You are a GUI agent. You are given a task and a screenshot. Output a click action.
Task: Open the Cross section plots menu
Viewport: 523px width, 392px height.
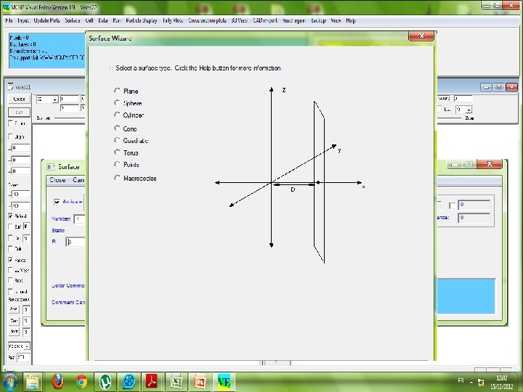click(207, 20)
